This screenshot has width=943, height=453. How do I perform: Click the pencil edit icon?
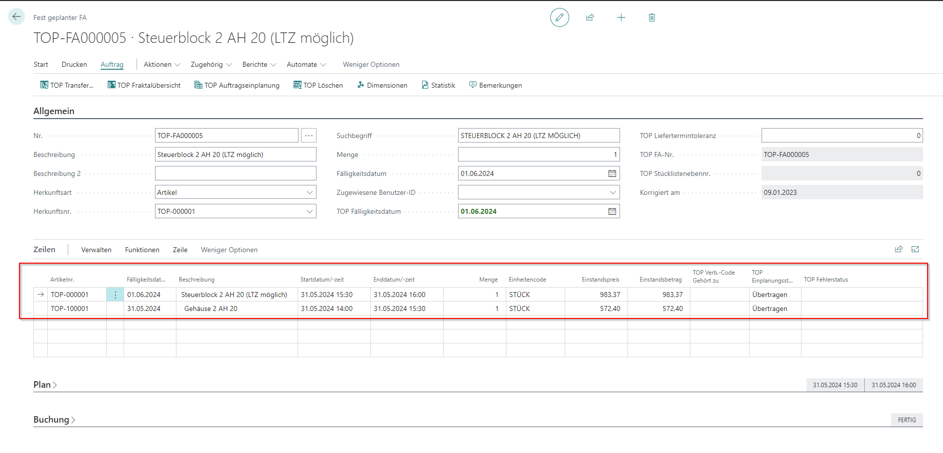point(559,17)
